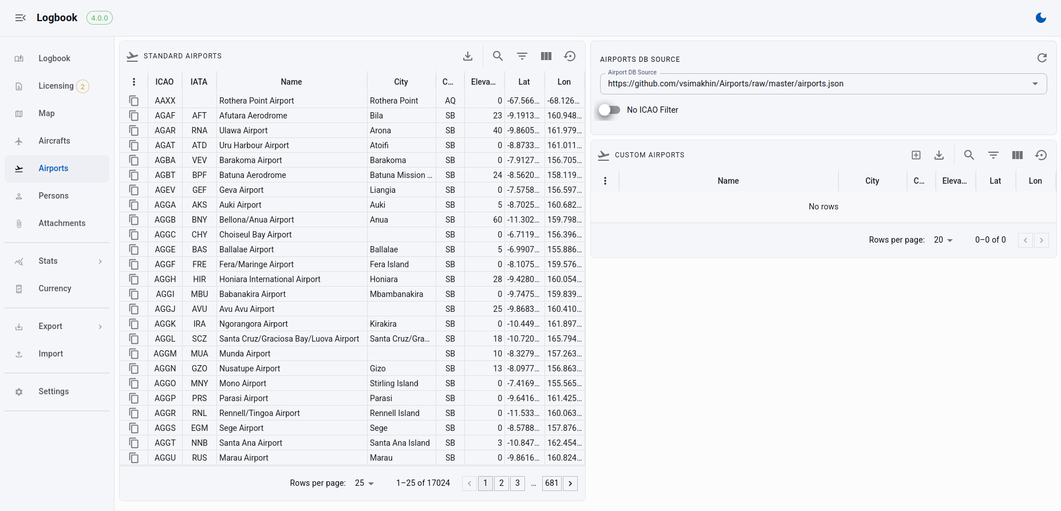Show column chooser for Standard Airports
Viewport: 1061px width, 511px height.
tap(546, 56)
